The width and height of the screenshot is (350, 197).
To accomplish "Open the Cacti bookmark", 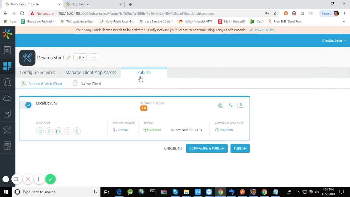I will [x=257, y=22].
